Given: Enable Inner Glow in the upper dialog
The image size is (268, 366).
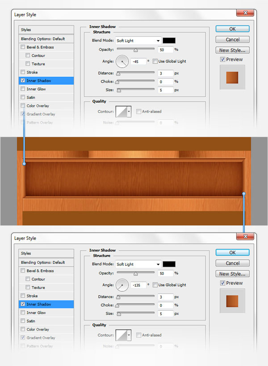Looking at the screenshot, I should tap(23, 89).
